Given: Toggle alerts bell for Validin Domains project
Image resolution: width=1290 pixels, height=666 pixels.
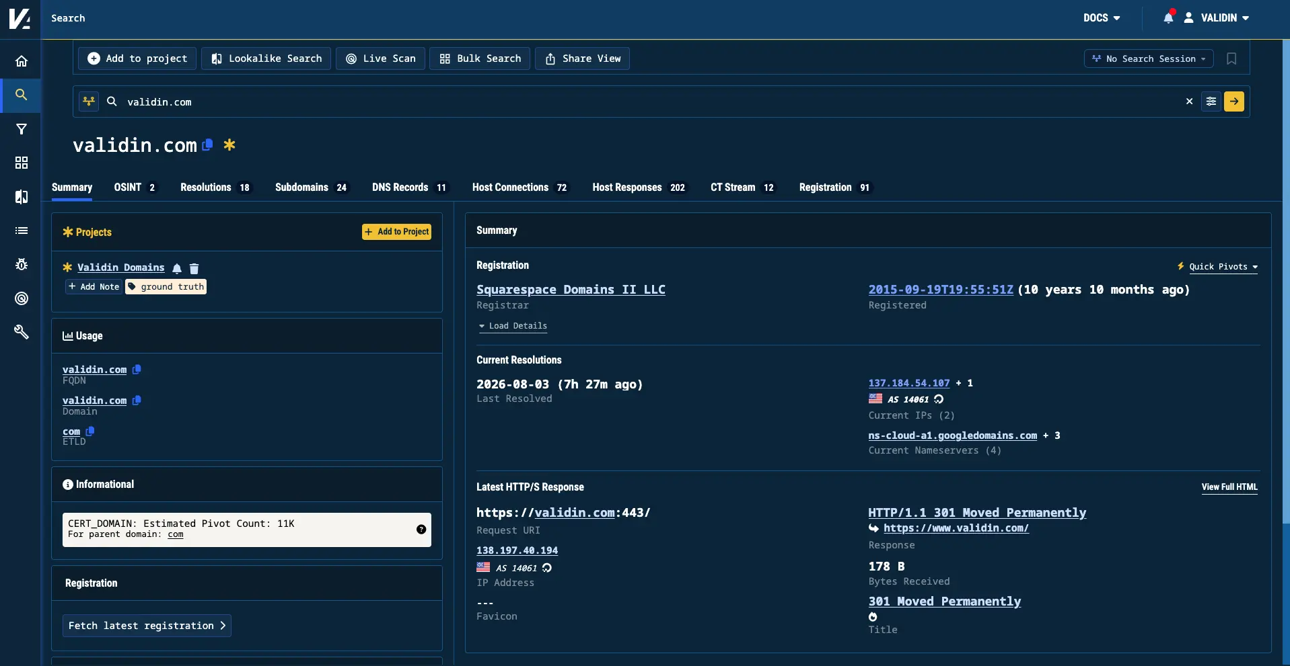Looking at the screenshot, I should pos(177,268).
